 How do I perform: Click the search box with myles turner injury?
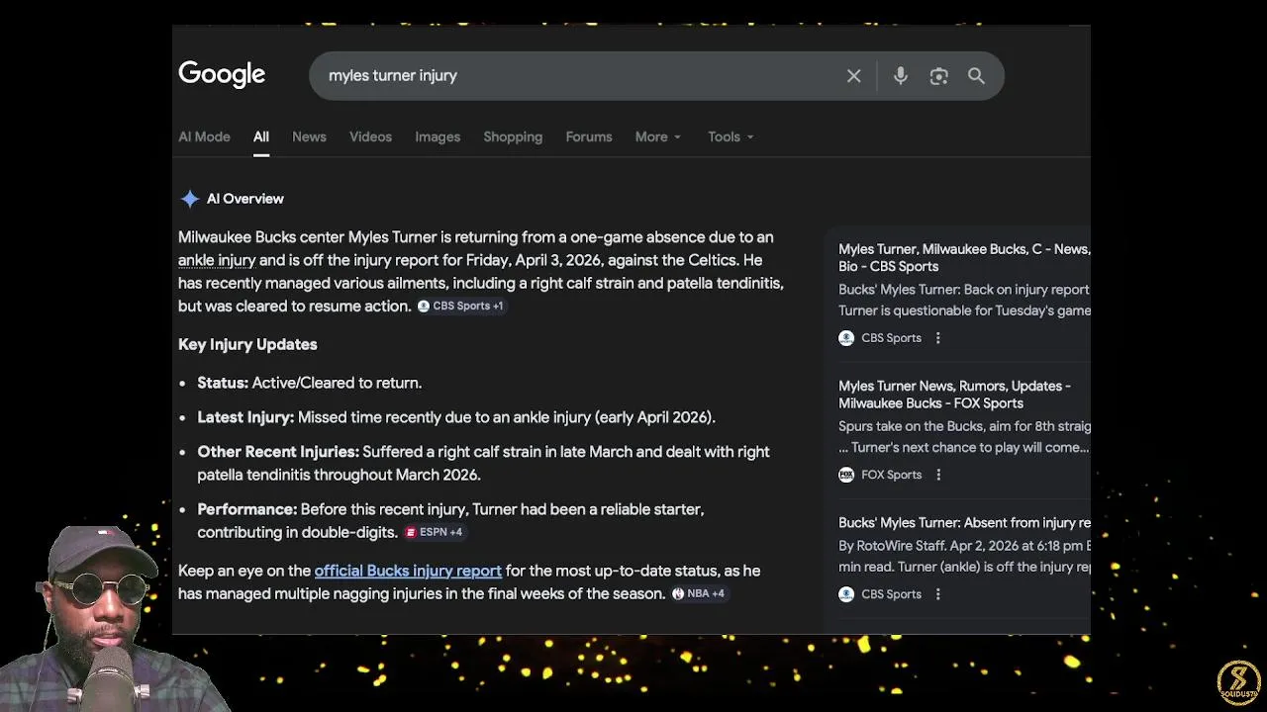pyautogui.click(x=574, y=76)
